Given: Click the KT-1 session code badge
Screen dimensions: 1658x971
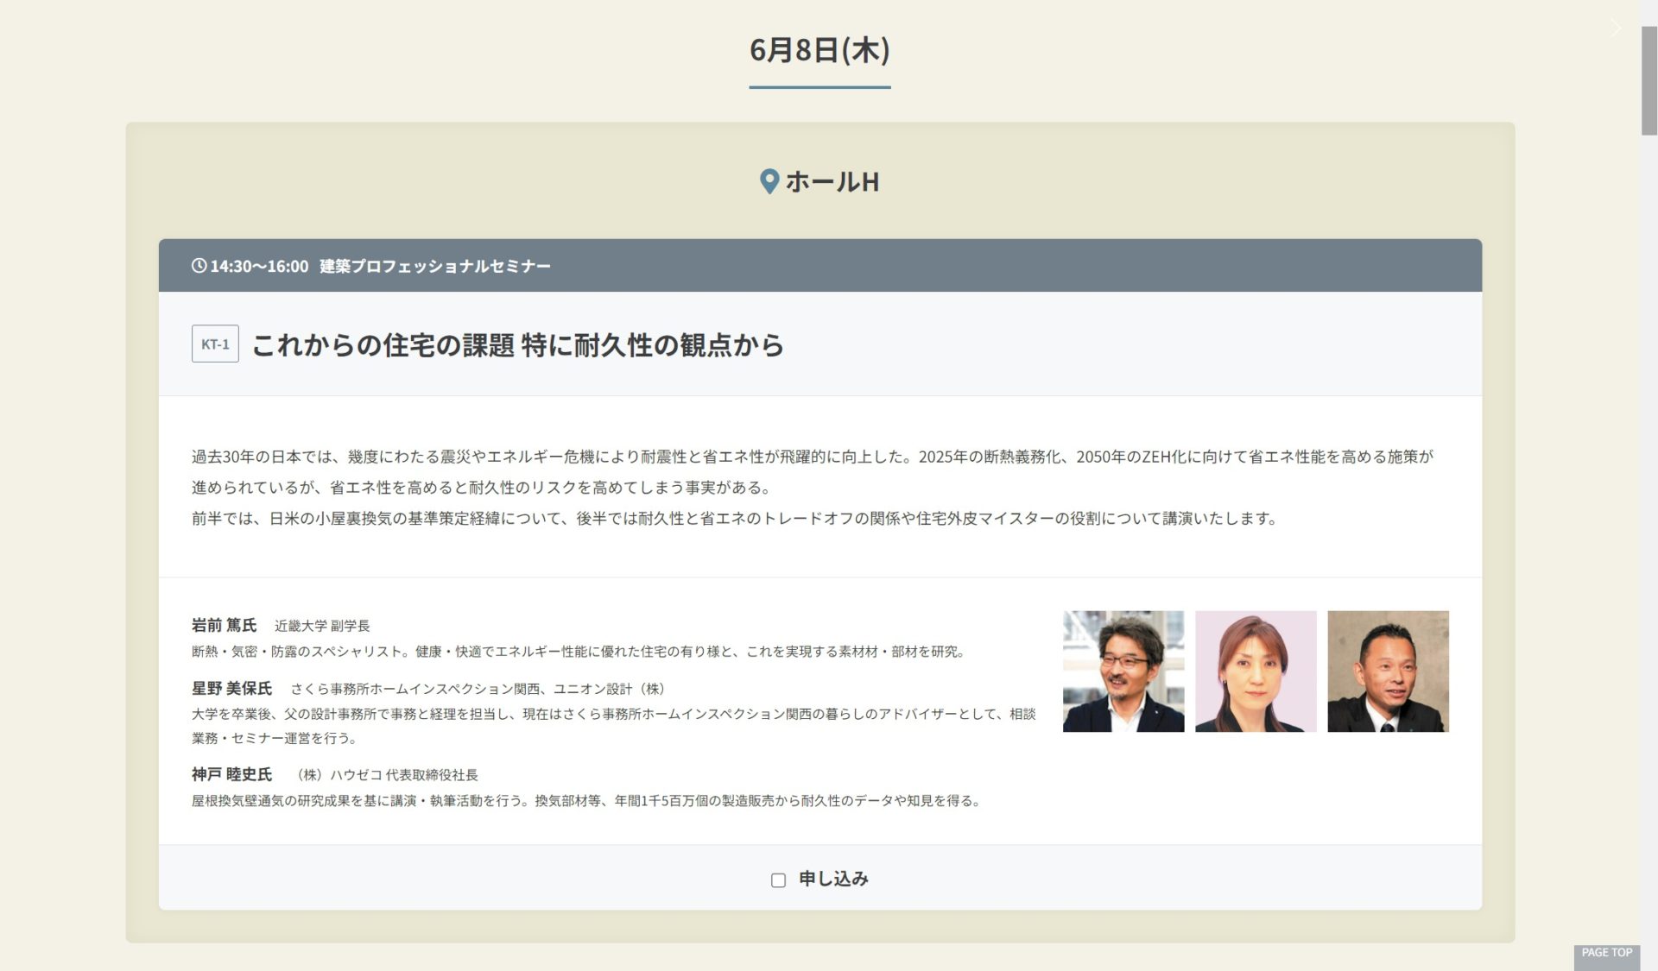Looking at the screenshot, I should coord(215,344).
